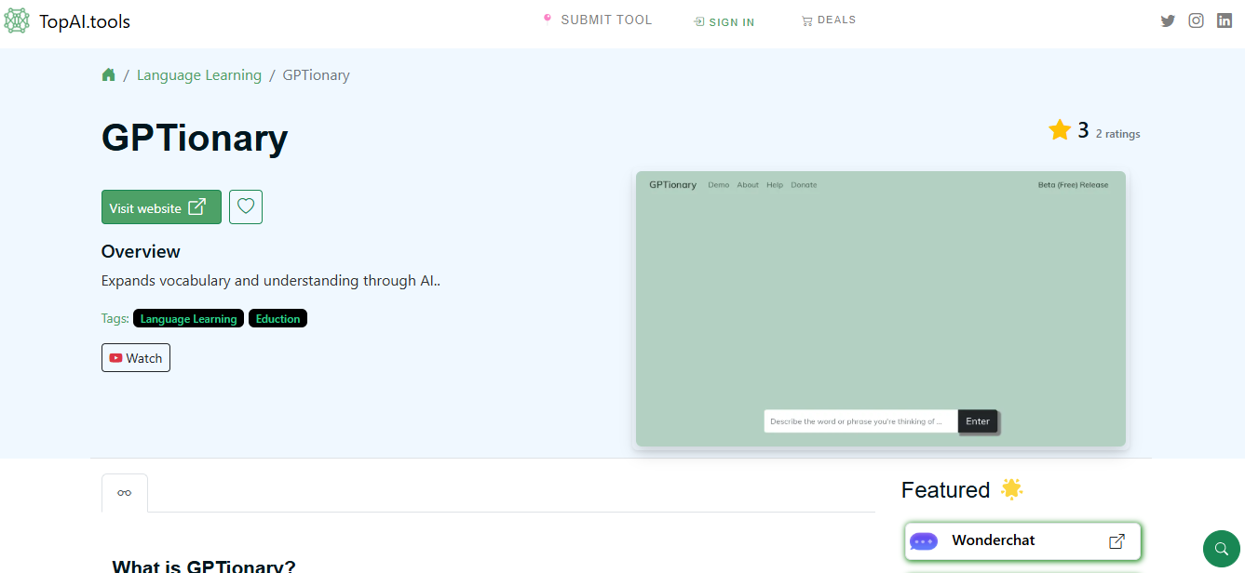
Task: Click the GPTionary page heading
Action: tap(195, 138)
